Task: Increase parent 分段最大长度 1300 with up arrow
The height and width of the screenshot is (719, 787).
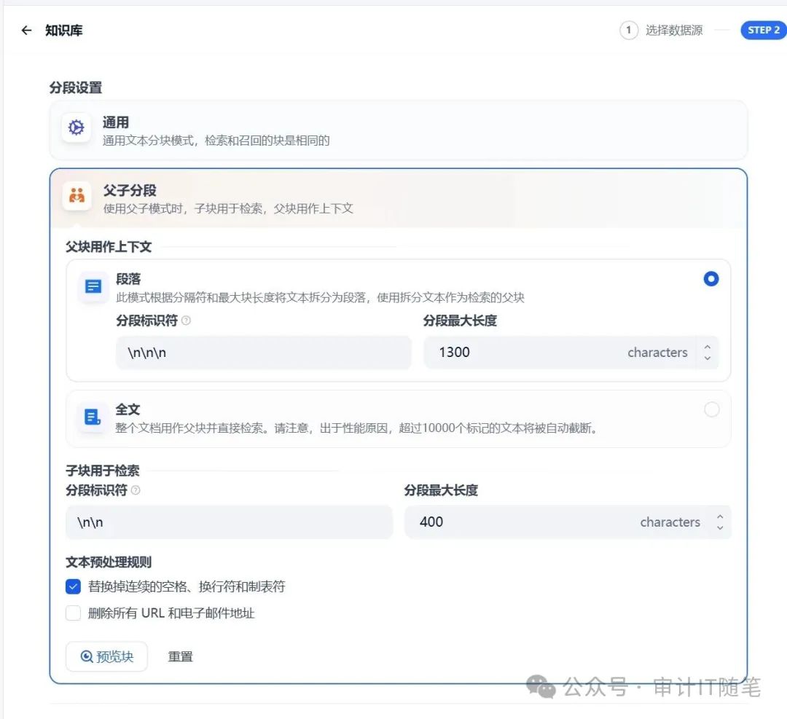Action: pos(707,347)
